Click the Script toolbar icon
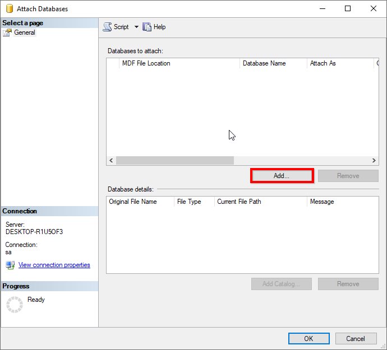 tap(107, 27)
